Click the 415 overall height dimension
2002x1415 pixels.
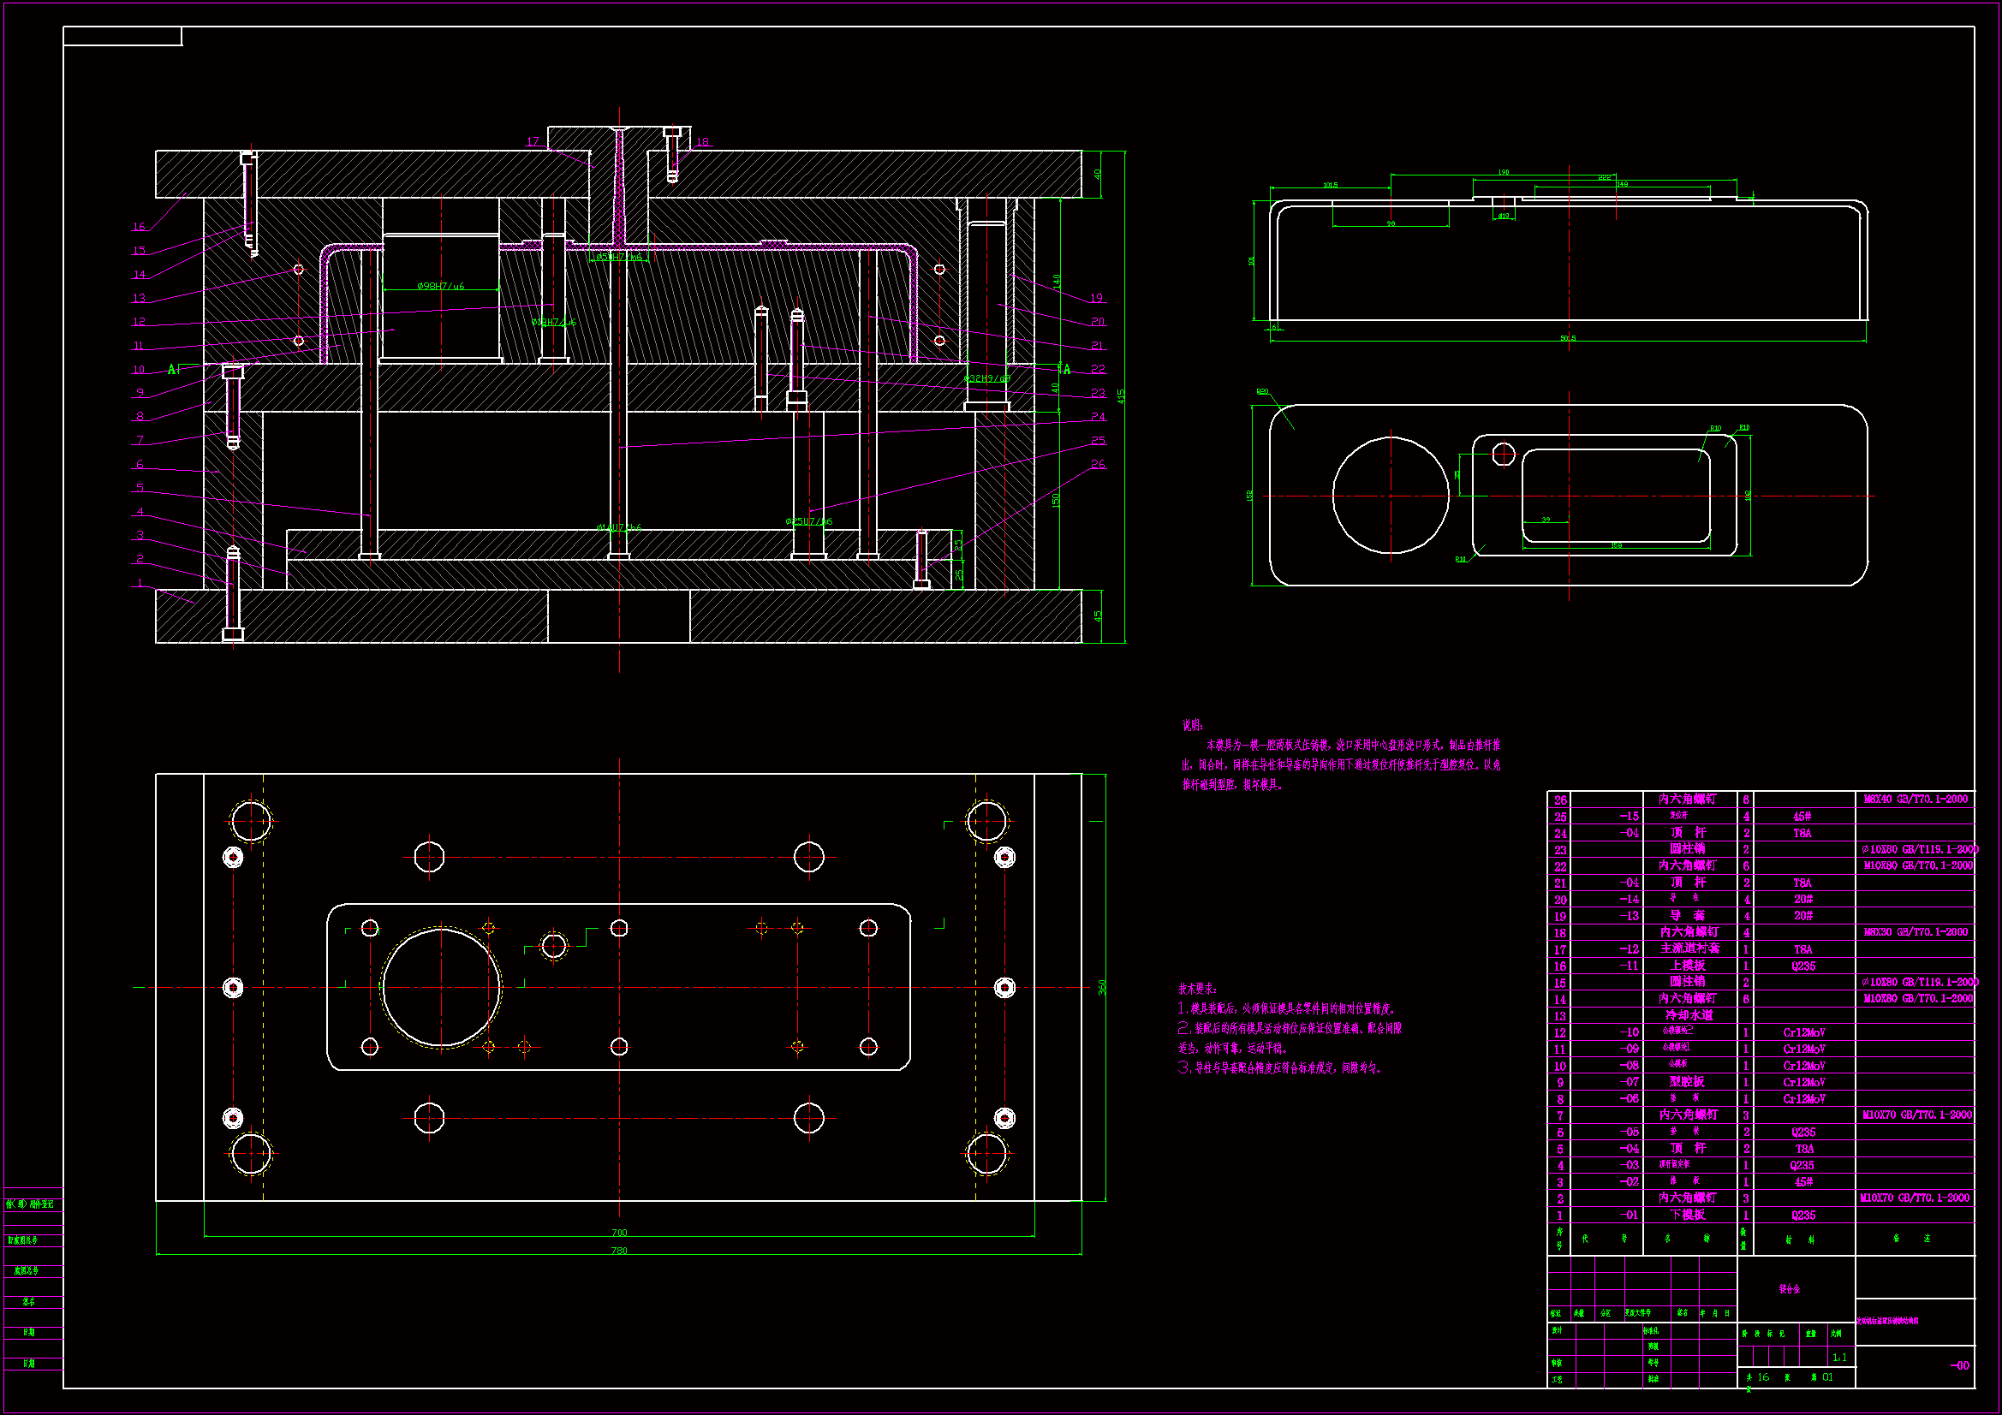click(x=1121, y=395)
